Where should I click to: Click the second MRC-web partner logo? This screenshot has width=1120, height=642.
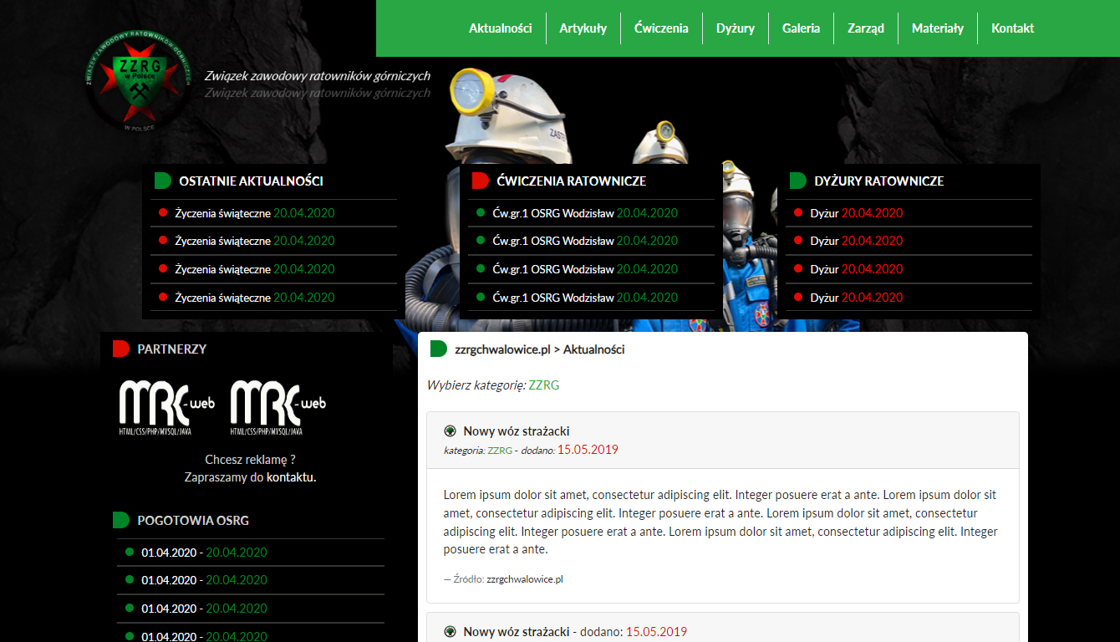277,407
